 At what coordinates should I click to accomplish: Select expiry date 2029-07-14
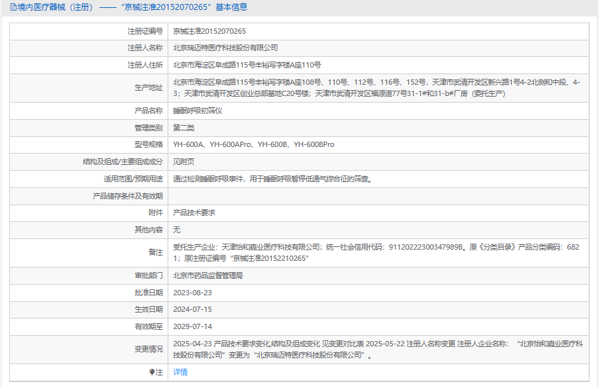pyautogui.click(x=193, y=327)
